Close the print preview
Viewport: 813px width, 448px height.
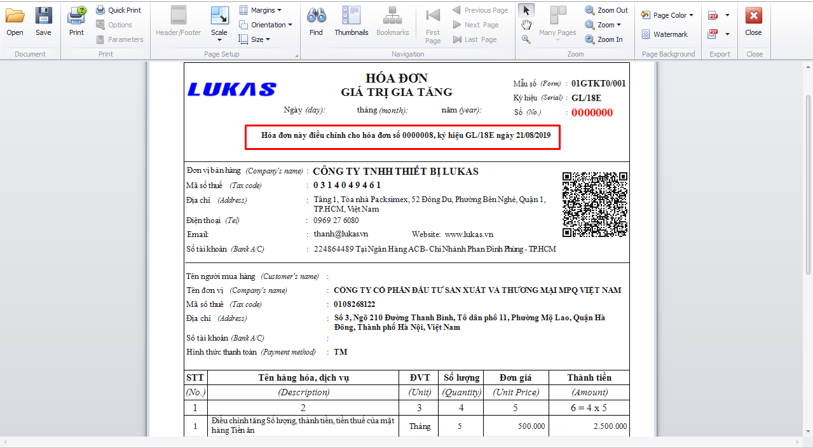pos(754,22)
